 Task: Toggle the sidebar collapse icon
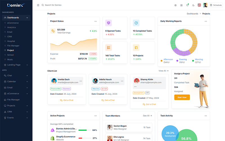click(x=38, y=5)
